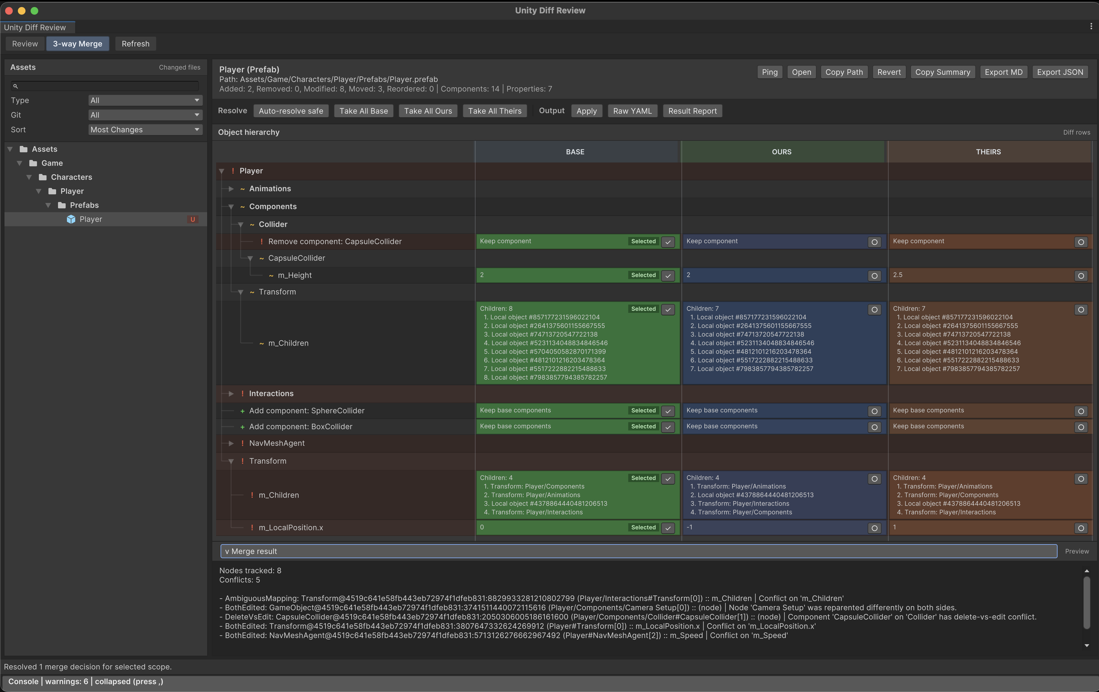Collapse the Assets root folder
Screen dimensions: 1099x692
pos(10,149)
